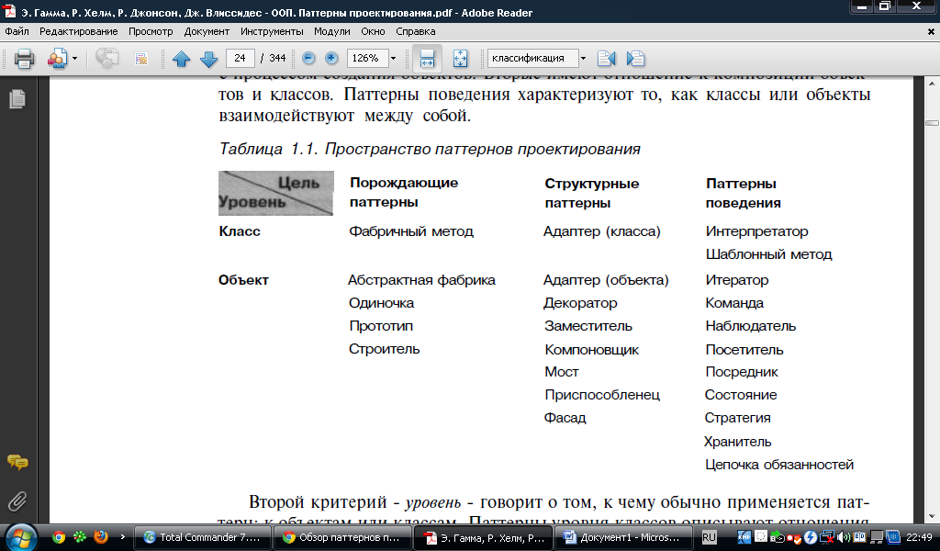Click the search field containing 'классификация'

pos(533,58)
